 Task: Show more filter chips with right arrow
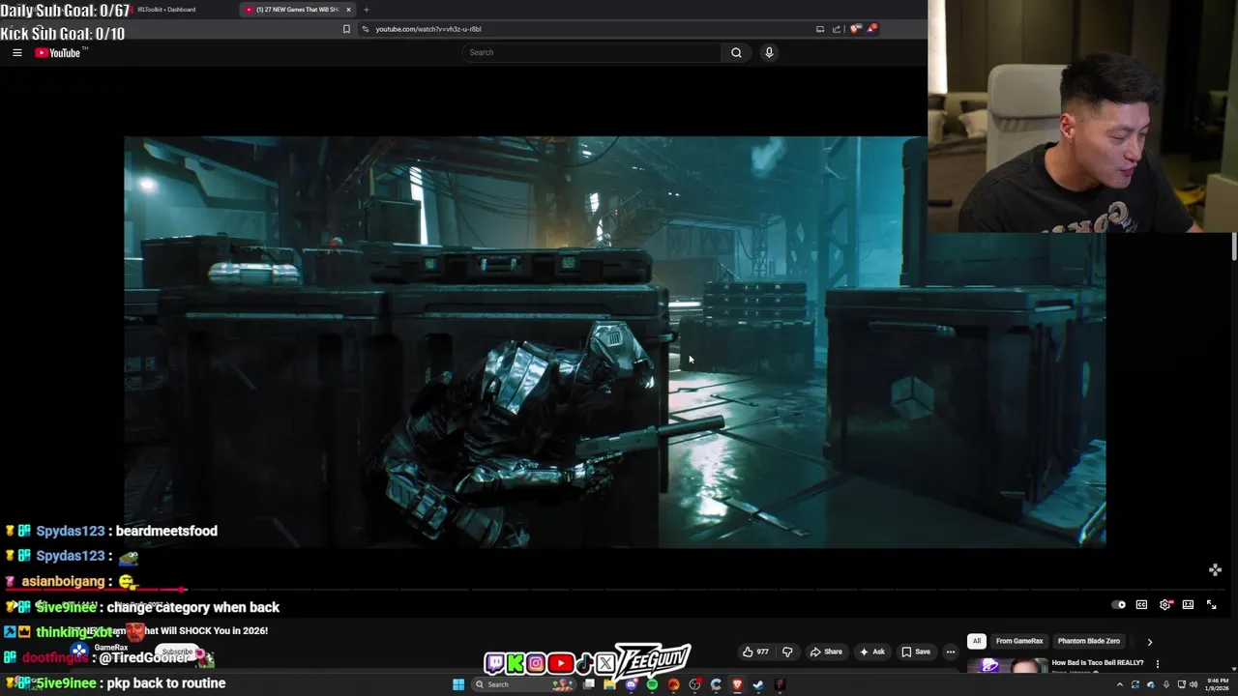1149,641
